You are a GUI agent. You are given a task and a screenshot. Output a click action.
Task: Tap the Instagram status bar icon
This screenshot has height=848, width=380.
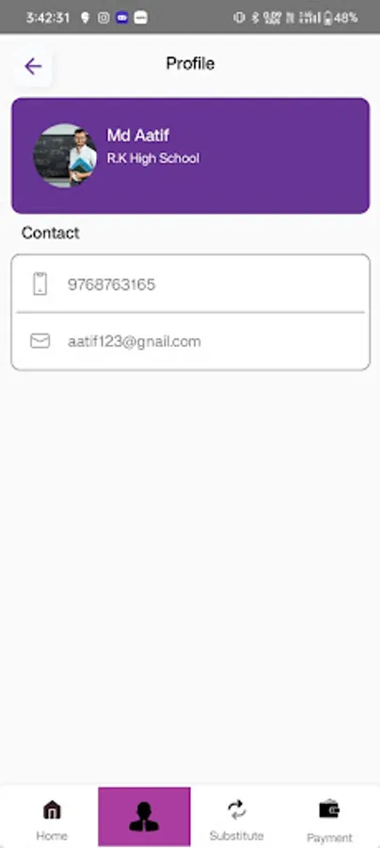point(103,18)
